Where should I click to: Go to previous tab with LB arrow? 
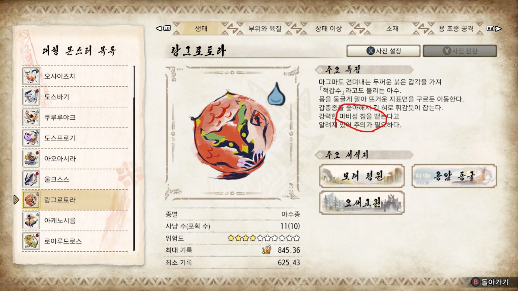click(163, 28)
